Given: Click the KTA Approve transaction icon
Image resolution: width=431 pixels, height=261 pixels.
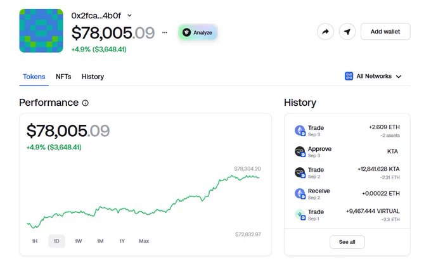Looking at the screenshot, I should pos(300,151).
